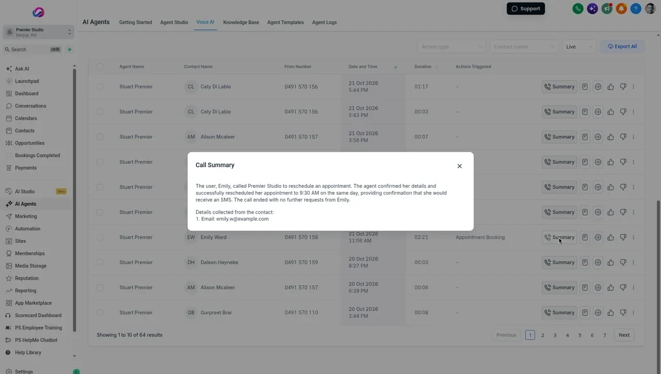Tick checkbox for Gurpreet Brar row
Screen dimensions: 661x374
tap(100, 313)
